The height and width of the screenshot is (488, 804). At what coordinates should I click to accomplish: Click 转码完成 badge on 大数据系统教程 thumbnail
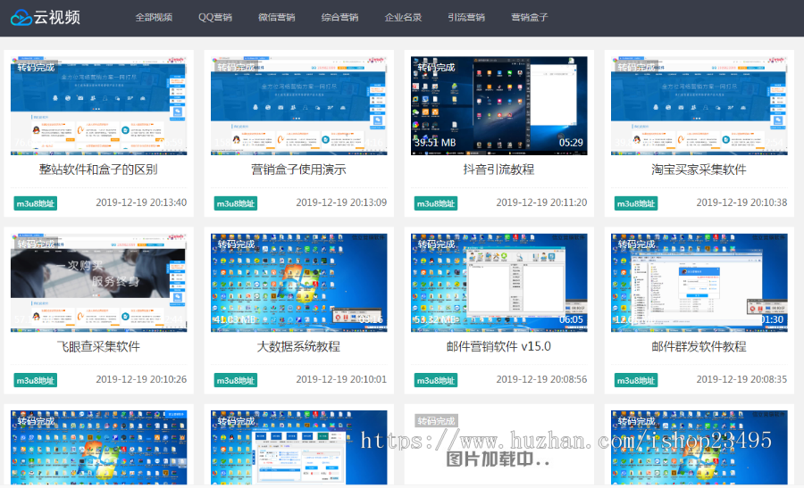[236, 244]
